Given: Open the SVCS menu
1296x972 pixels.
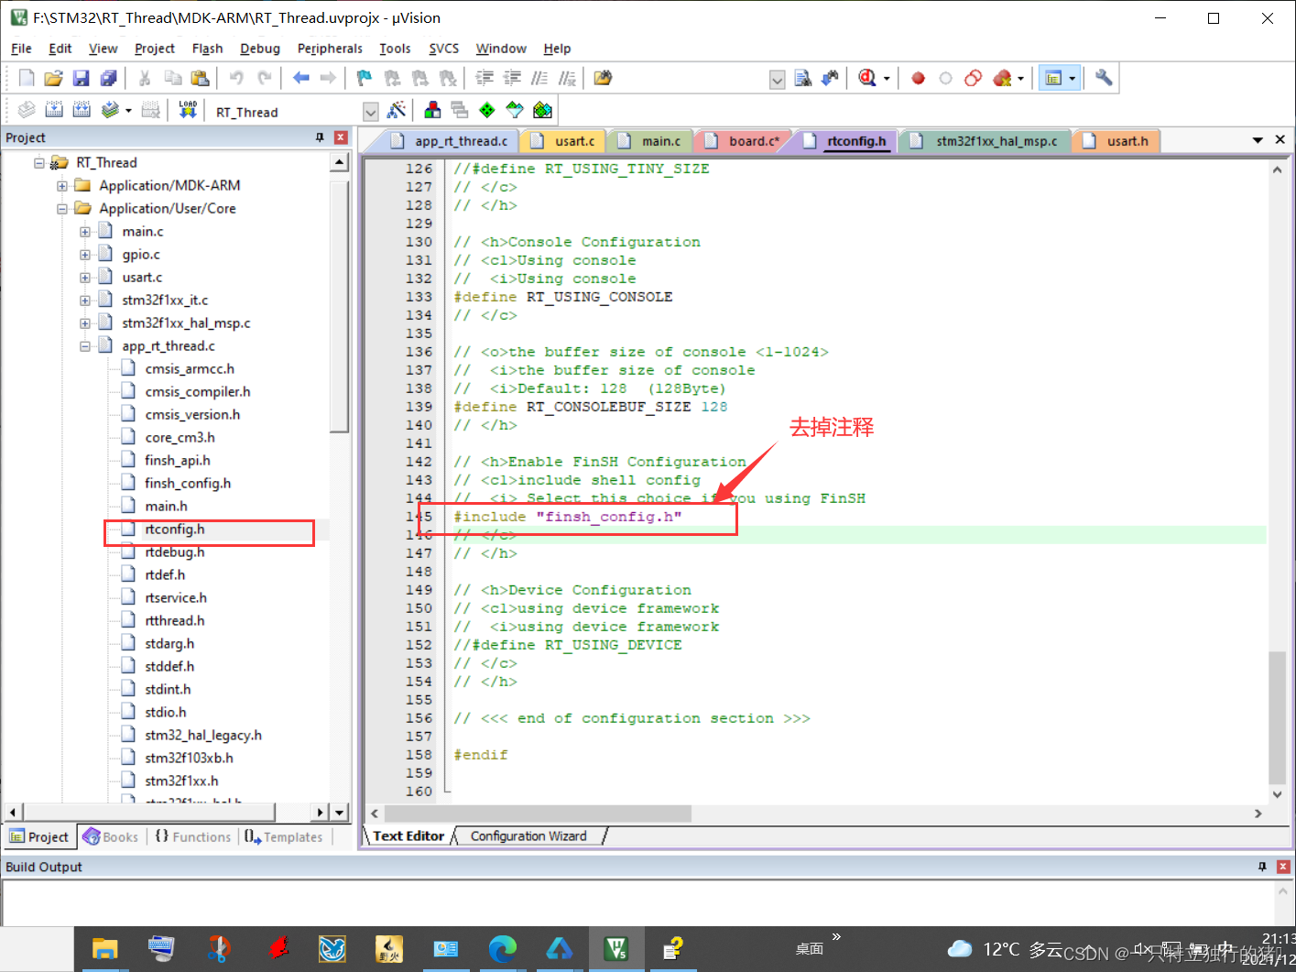Looking at the screenshot, I should click(444, 49).
